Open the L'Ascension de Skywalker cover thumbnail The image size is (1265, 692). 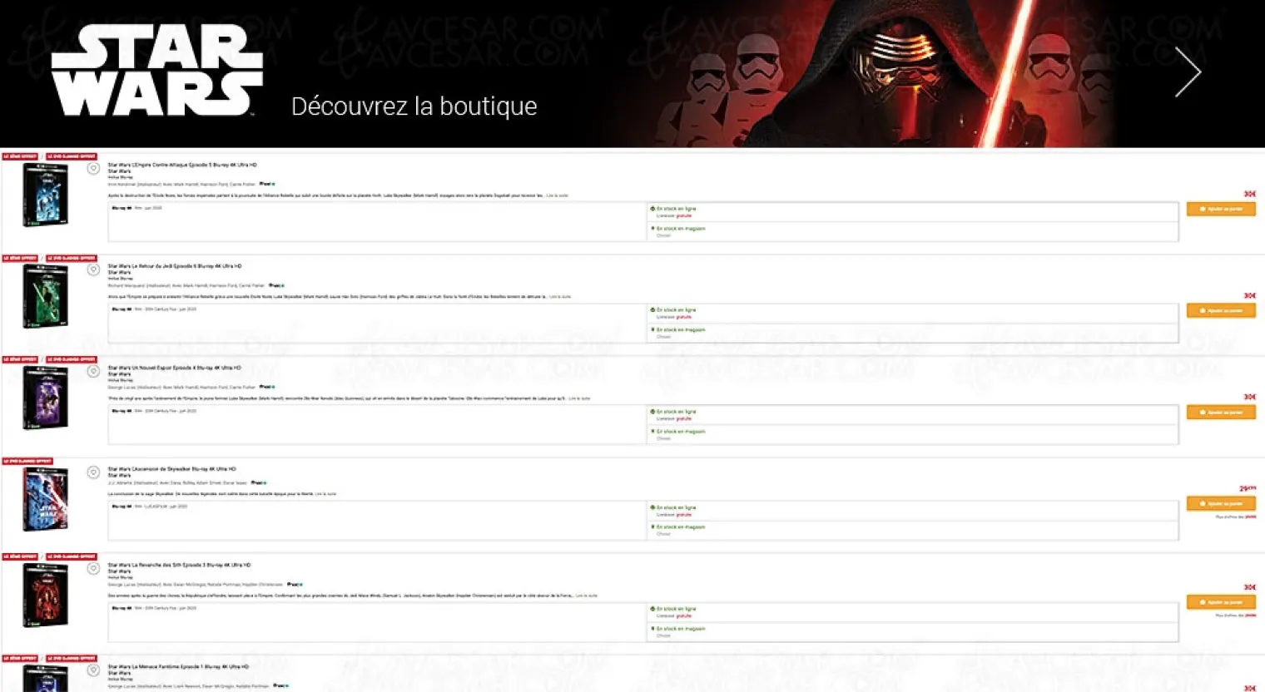[46, 499]
